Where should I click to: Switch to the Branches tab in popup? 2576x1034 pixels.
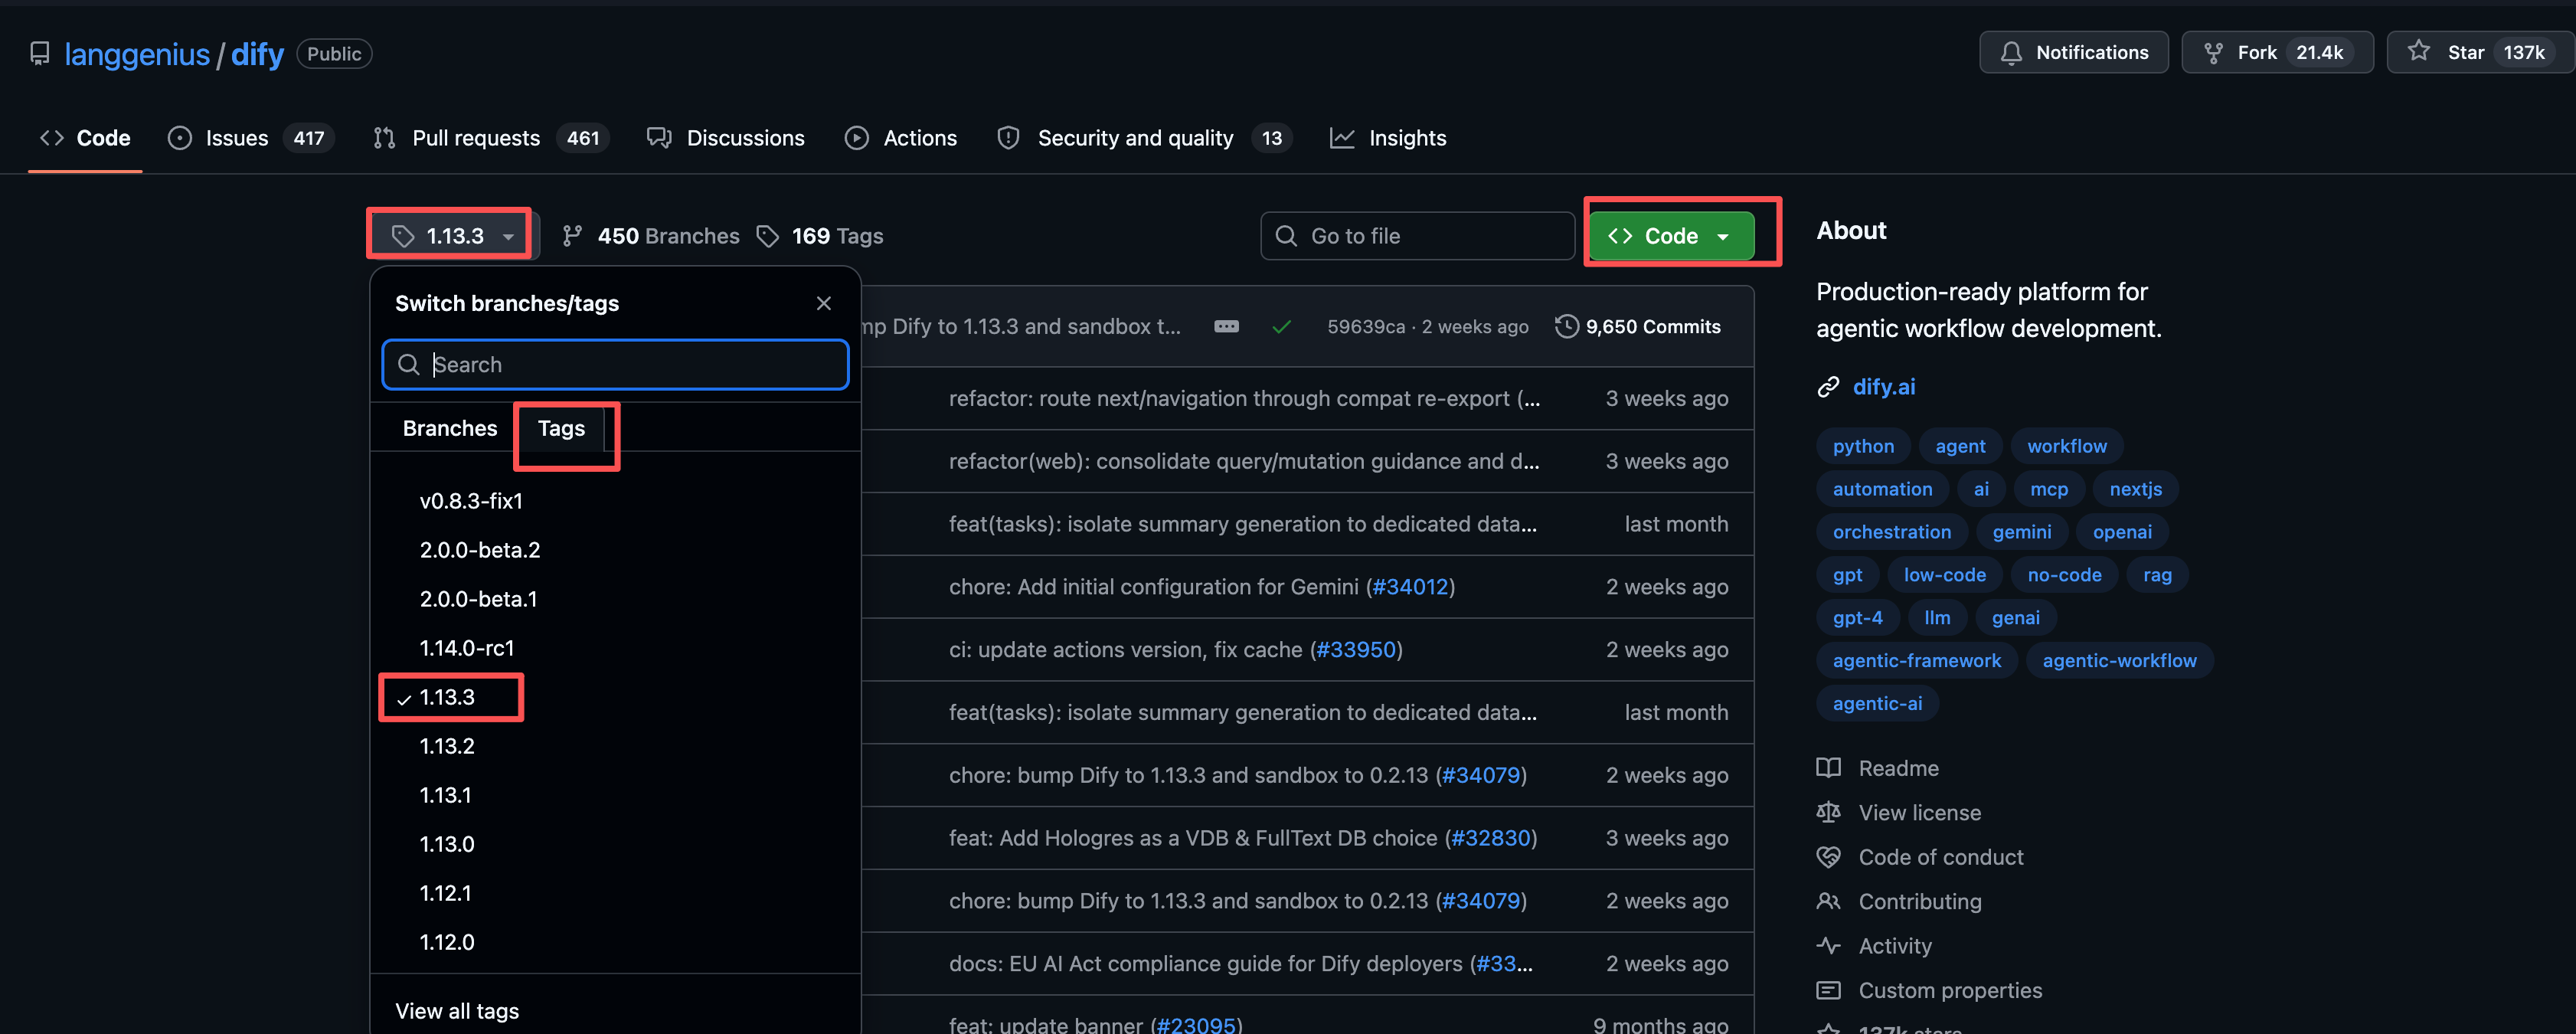click(449, 428)
